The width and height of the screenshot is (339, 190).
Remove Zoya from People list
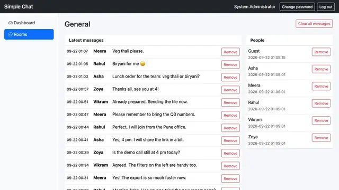pyautogui.click(x=321, y=138)
